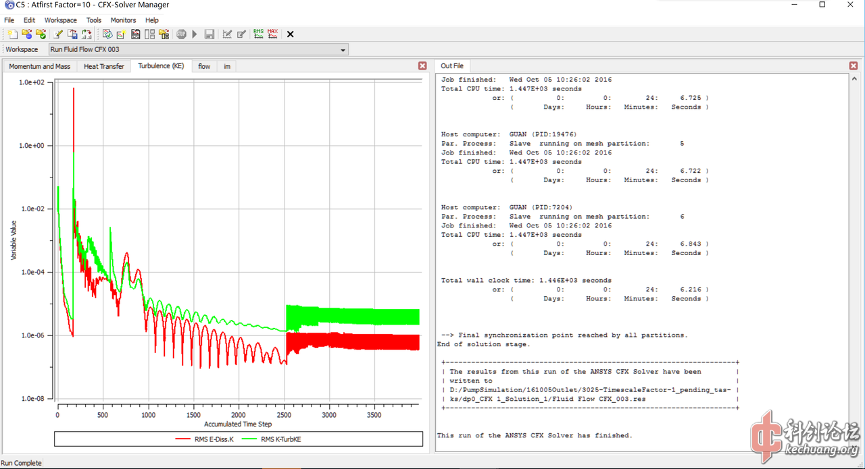Switch to the im monitor tab
This screenshot has width=865, height=469.
[x=227, y=66]
